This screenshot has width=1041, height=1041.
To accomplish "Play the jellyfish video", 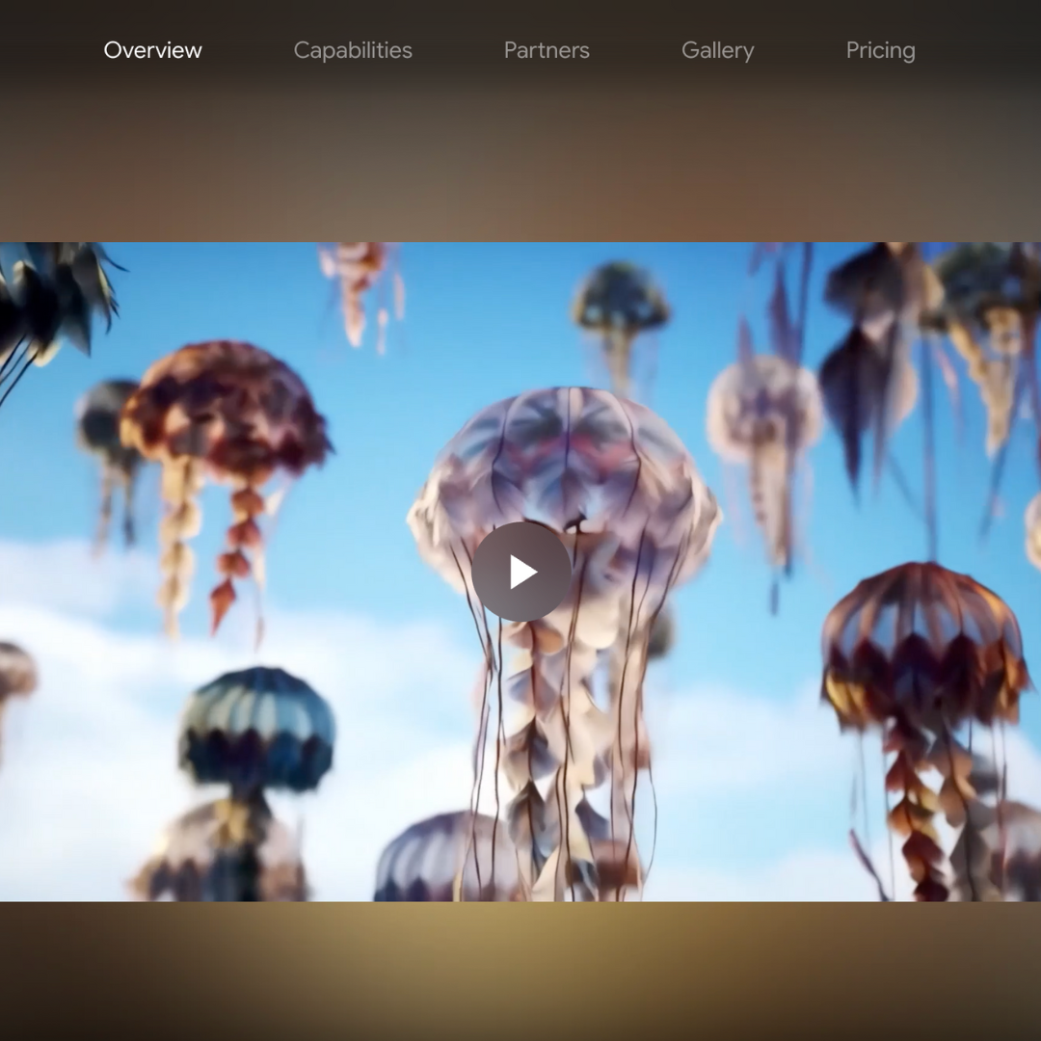I will click(521, 572).
